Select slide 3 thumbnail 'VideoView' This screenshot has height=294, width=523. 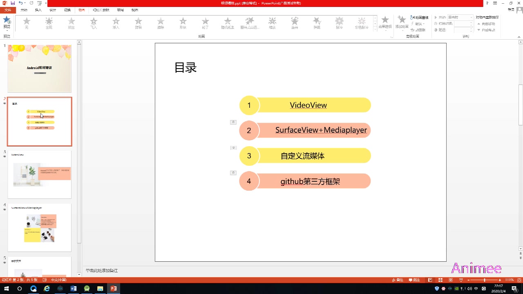39,174
